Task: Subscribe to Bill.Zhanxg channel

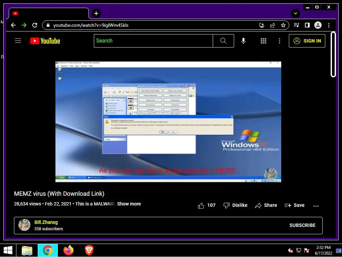Action: 302,225
